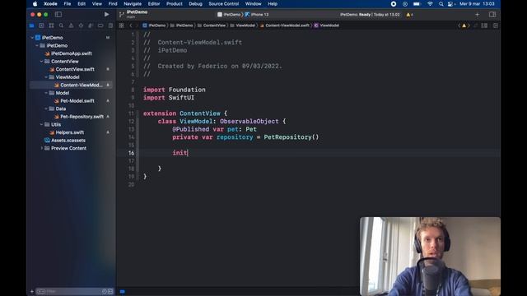Open Wi-Fi status menu

pos(430,4)
